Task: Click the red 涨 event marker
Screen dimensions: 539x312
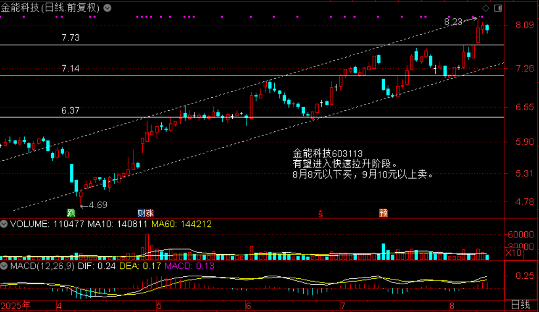Action: (x=150, y=213)
